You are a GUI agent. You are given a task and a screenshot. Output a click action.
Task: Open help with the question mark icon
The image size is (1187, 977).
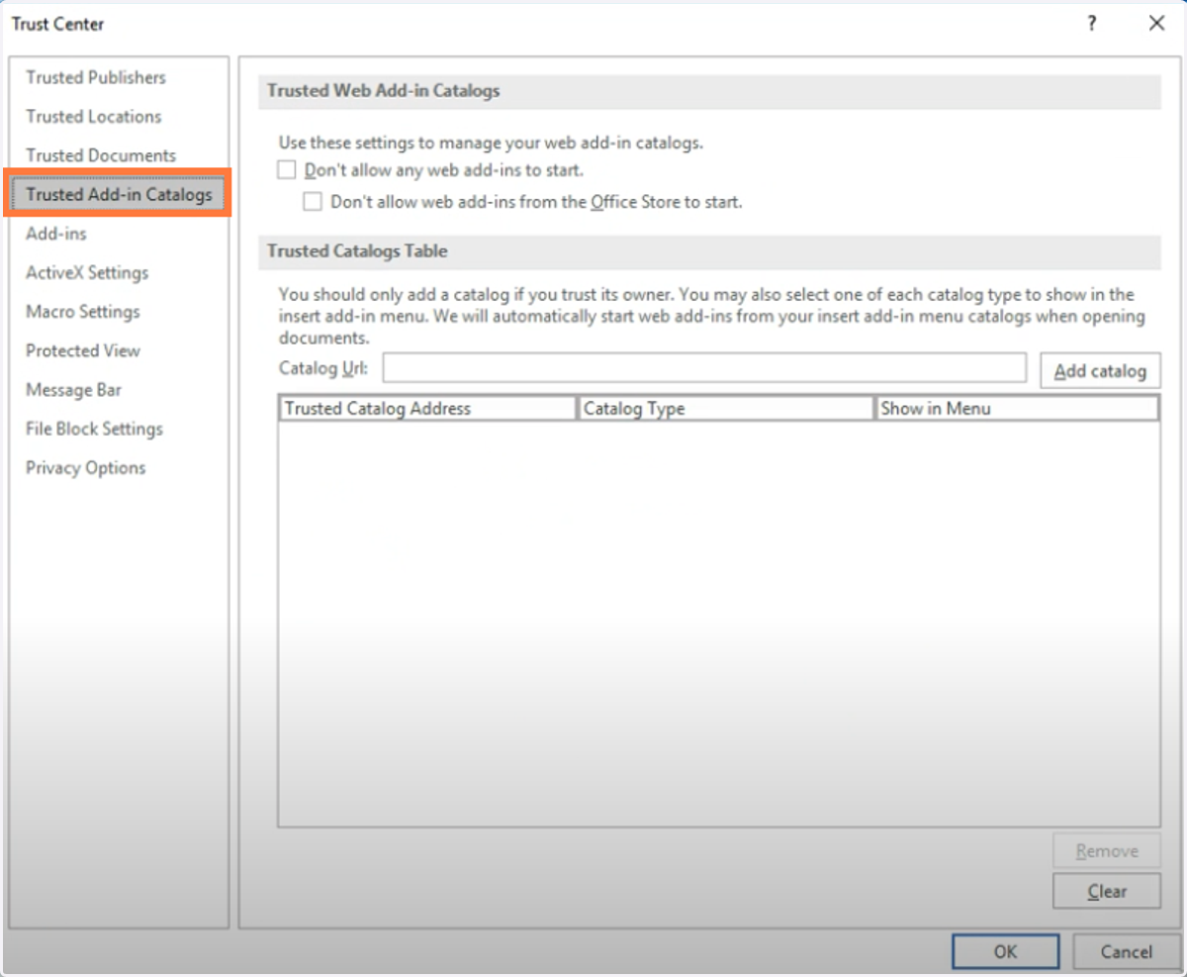click(1092, 24)
